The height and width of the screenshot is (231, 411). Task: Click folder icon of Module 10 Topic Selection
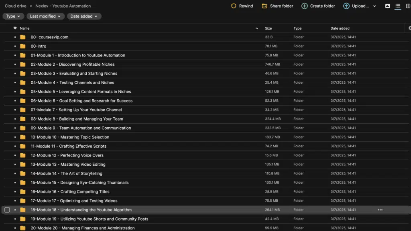click(x=23, y=137)
